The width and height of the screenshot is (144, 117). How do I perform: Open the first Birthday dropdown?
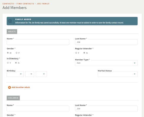pyautogui.click(x=15, y=74)
